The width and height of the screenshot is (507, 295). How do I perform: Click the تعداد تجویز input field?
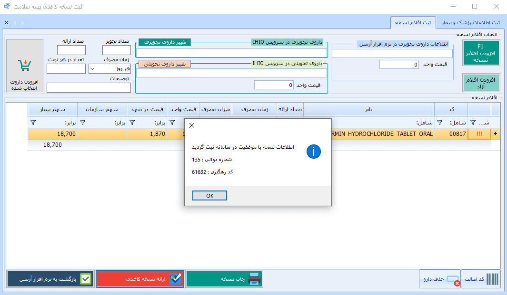click(117, 50)
